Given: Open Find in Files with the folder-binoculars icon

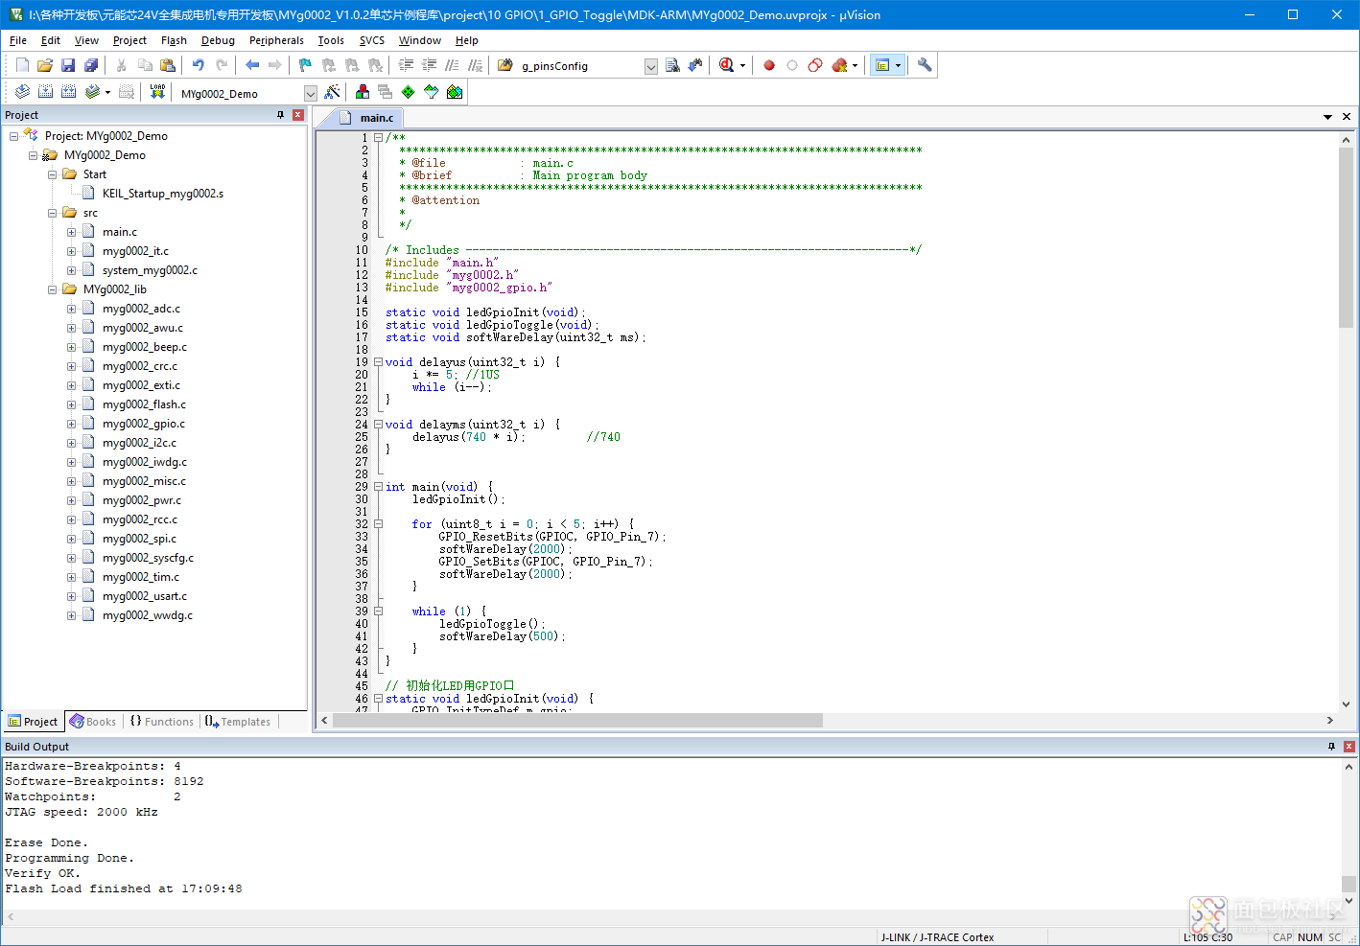Looking at the screenshot, I should point(505,65).
